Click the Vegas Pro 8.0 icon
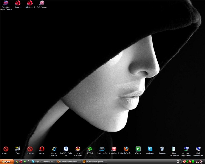Viewport: 205px width, 164px height. click(102, 149)
